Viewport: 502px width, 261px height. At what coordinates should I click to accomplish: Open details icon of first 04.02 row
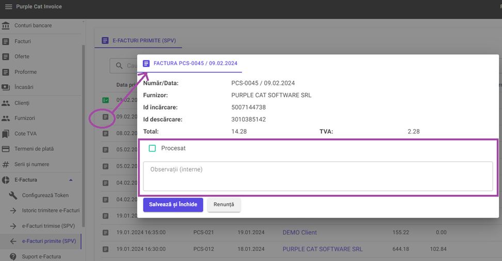tap(105, 183)
